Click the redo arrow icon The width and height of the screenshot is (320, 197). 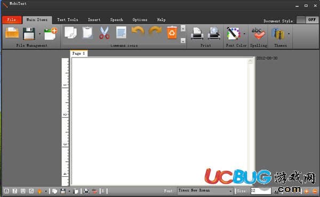(155, 31)
